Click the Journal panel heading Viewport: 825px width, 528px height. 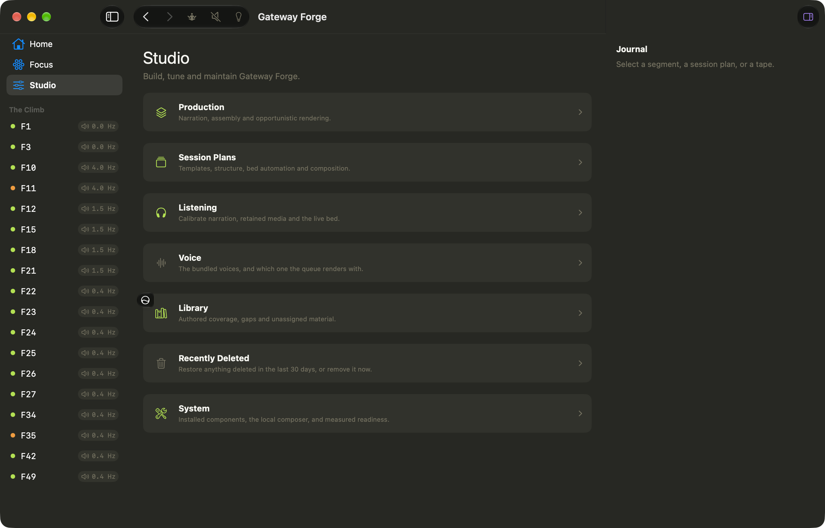631,49
